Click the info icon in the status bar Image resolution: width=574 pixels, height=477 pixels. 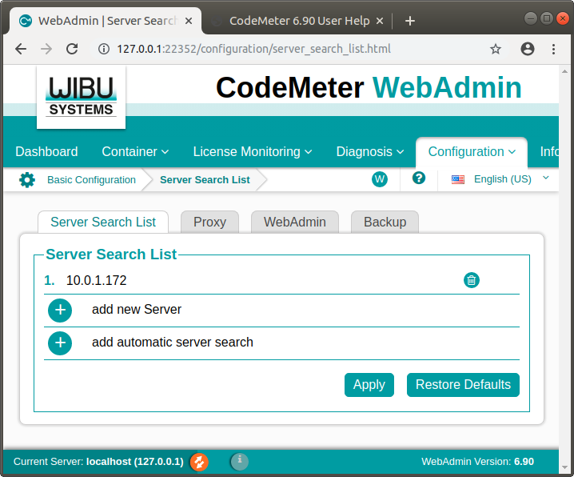coord(239,461)
